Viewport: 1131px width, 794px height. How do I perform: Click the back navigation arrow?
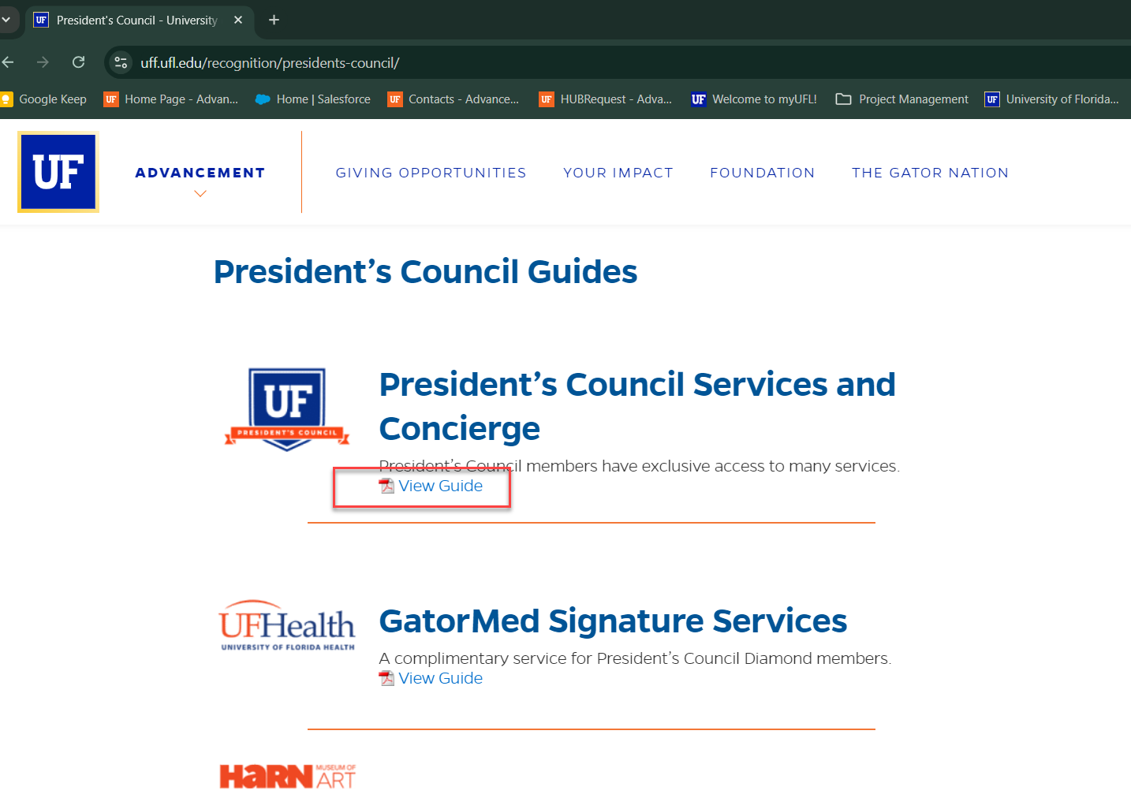pos(9,62)
